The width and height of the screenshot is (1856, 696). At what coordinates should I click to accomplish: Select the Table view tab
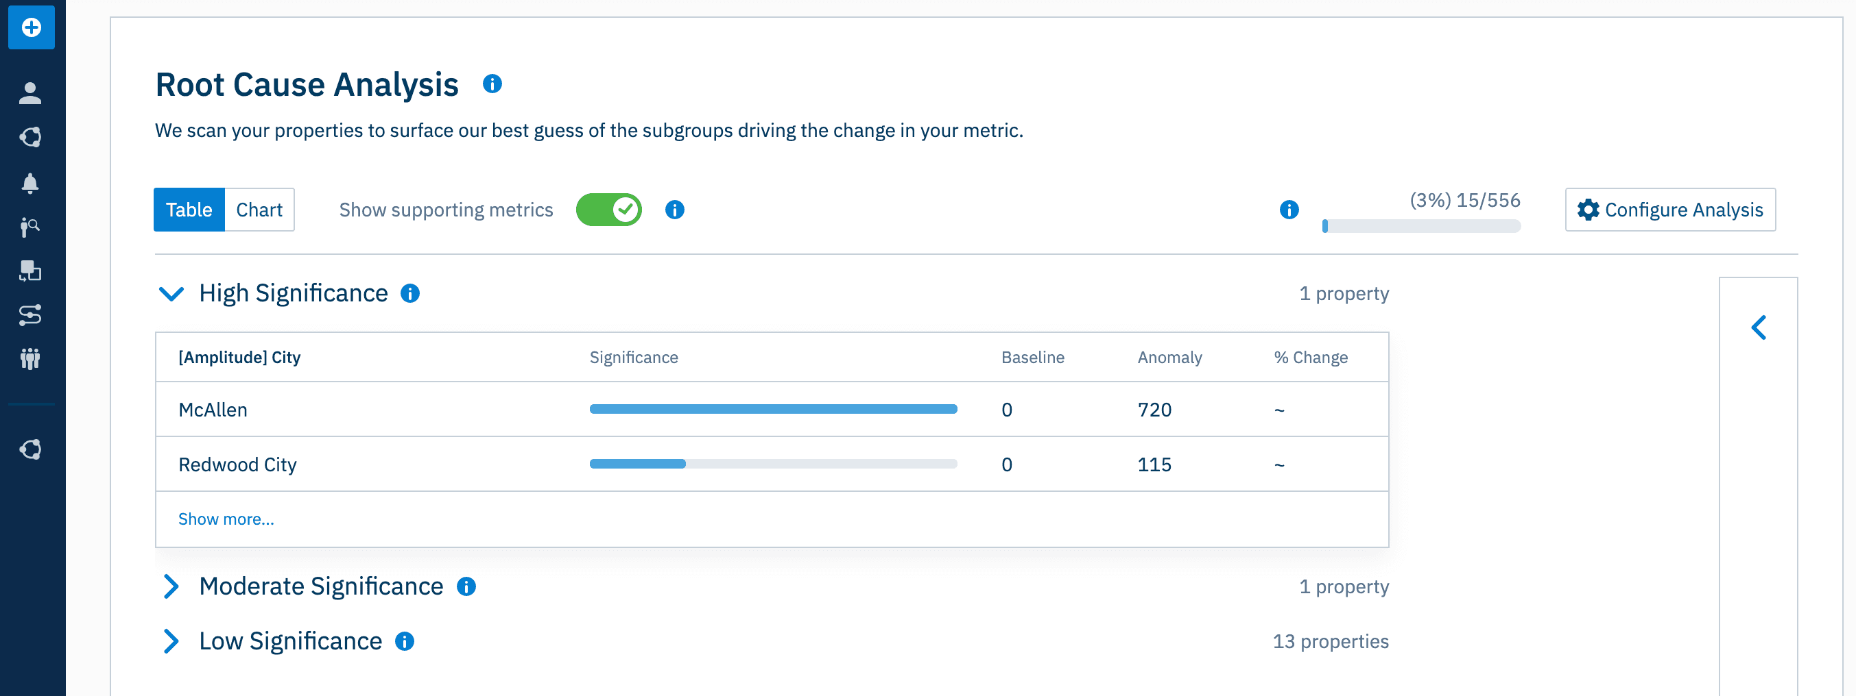(x=189, y=210)
